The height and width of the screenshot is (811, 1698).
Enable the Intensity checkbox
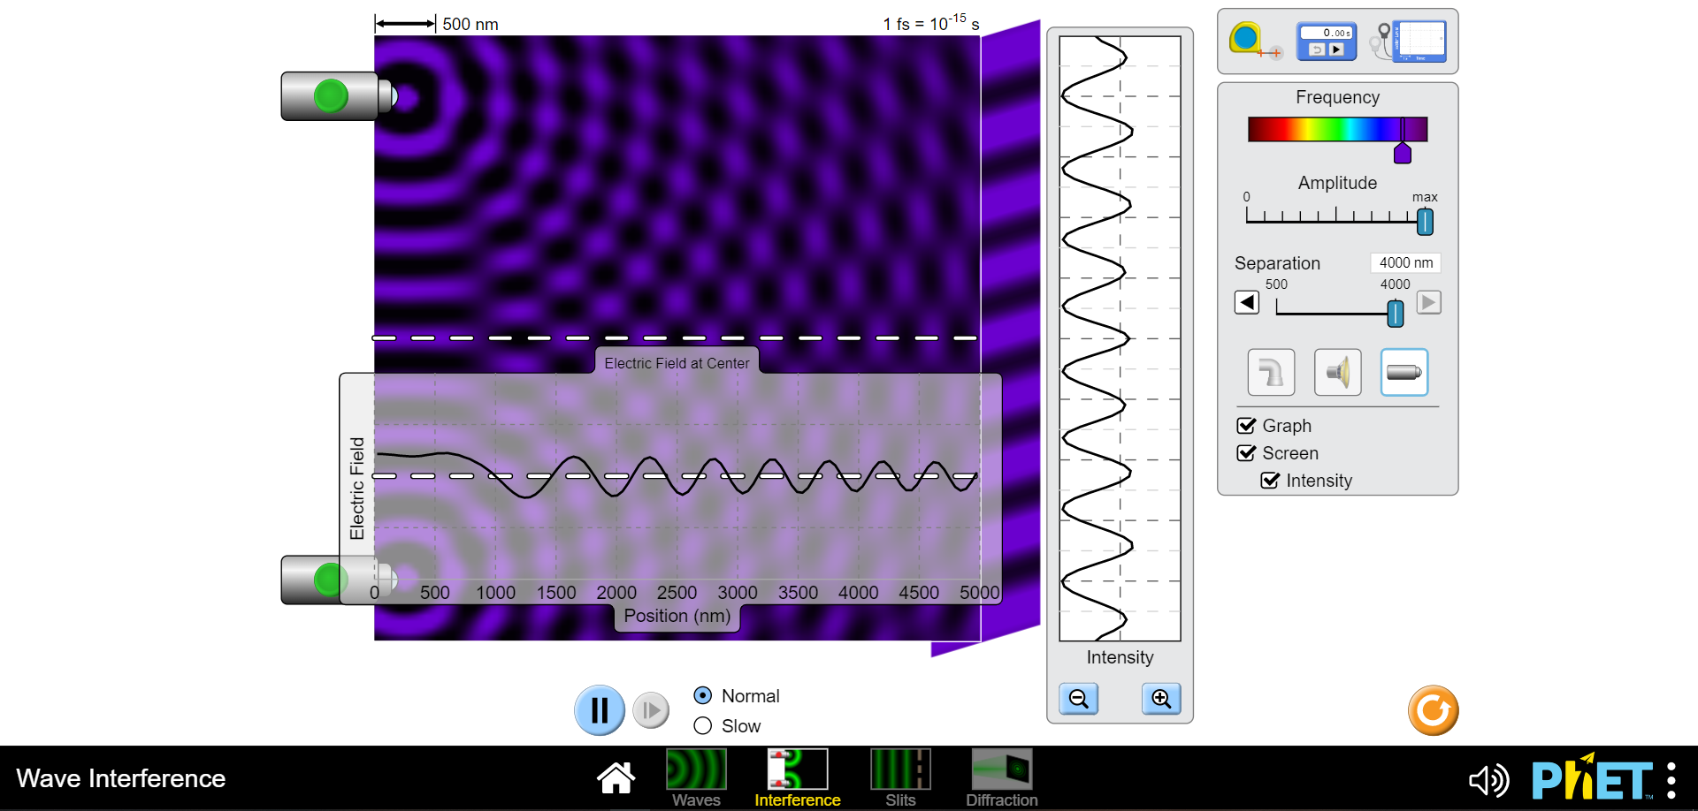coord(1271,481)
